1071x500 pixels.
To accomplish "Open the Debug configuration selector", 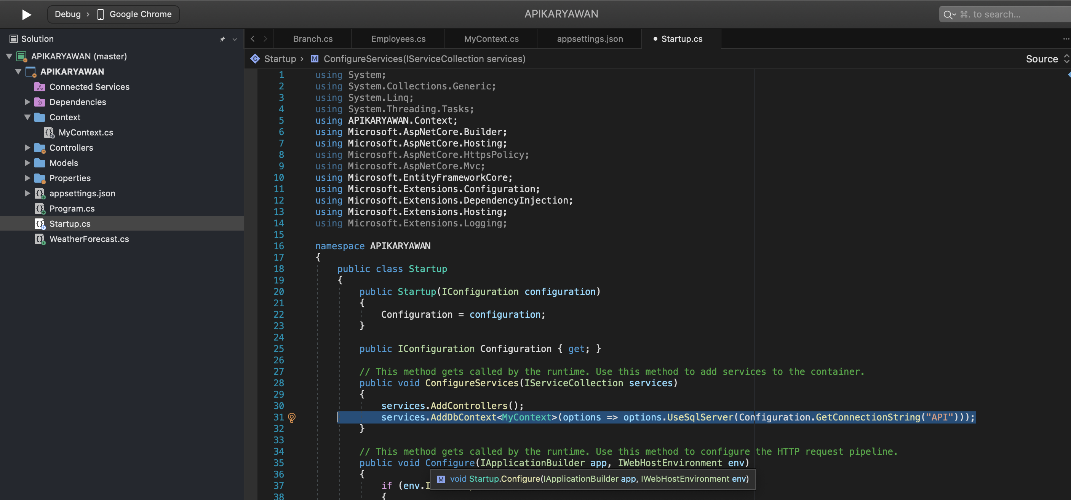I will pos(68,14).
